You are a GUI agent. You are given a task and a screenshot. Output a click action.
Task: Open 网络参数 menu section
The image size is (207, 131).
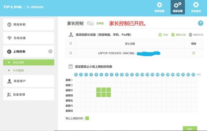point(29,25)
